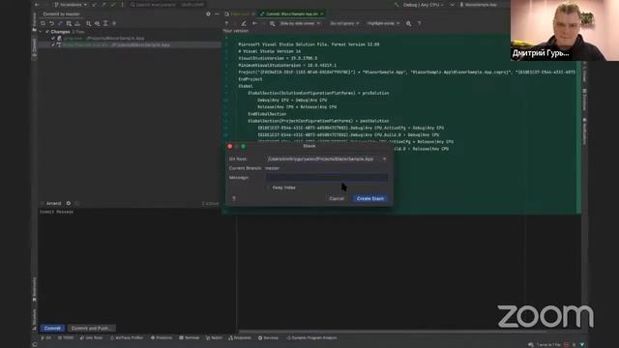Click Refresh icon in commit toolbar
619x348 pixels.
coord(43,23)
